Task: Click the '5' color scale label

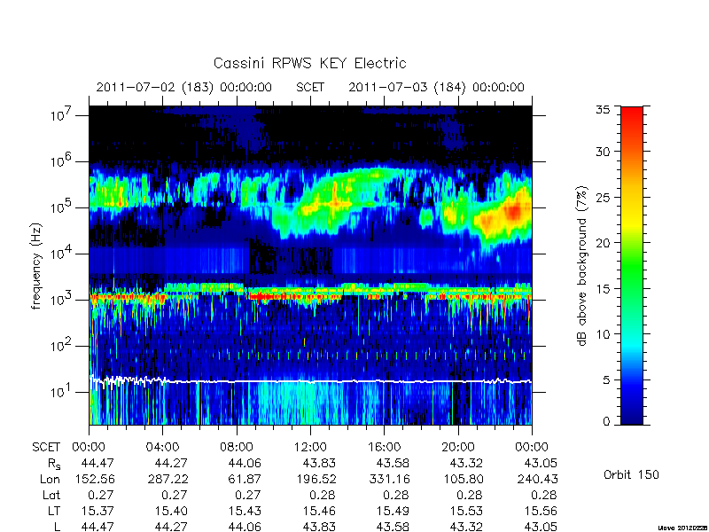Action: pyautogui.click(x=606, y=380)
